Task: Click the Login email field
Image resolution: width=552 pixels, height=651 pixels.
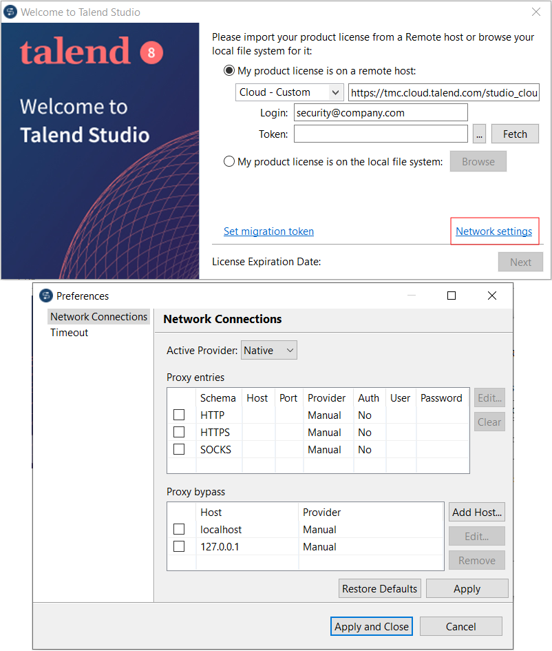Action: 381,112
